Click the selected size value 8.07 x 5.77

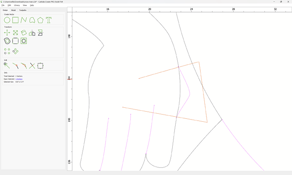(19, 82)
